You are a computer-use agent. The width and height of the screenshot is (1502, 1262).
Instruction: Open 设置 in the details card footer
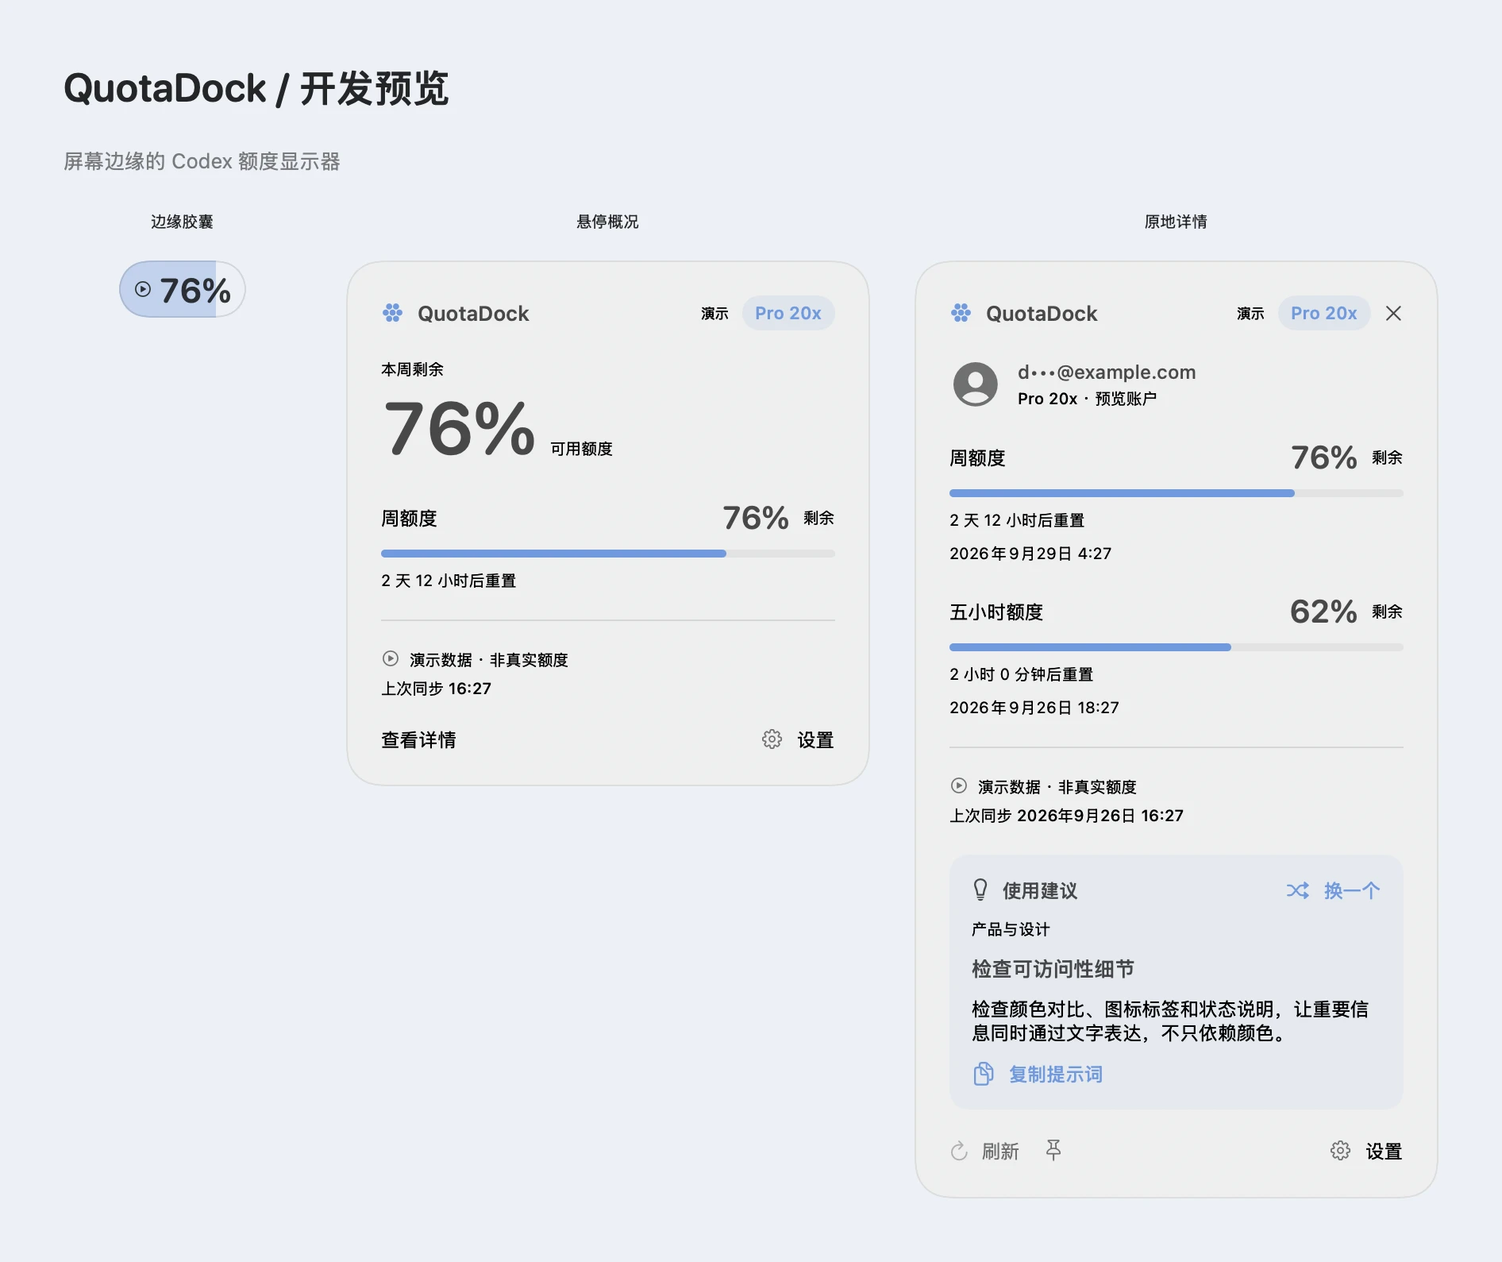click(1384, 1152)
